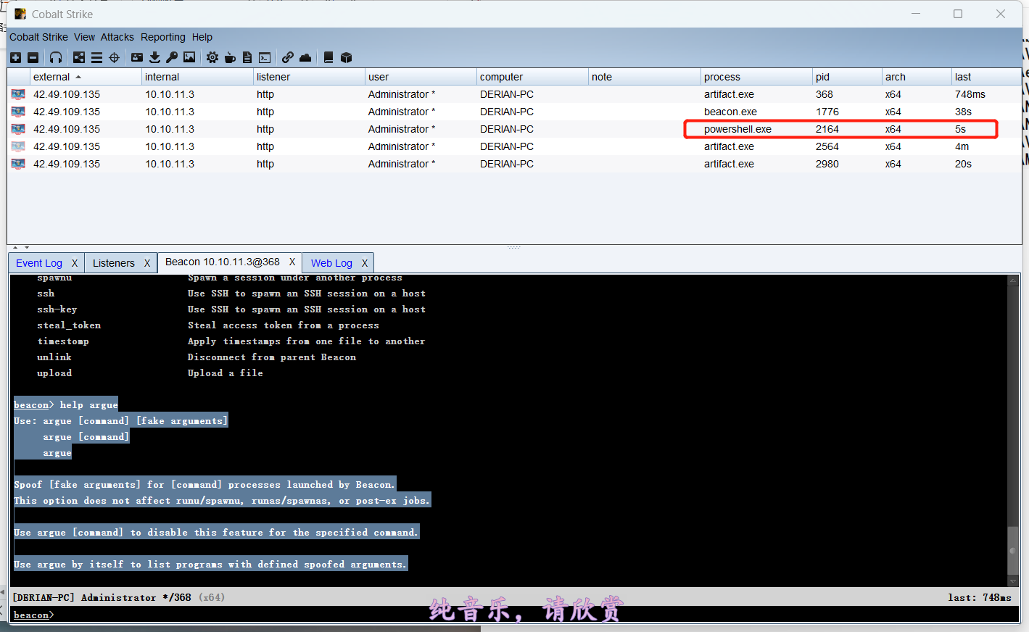Select the Beacon 10.10.11.3@368 tab
The image size is (1029, 632).
[223, 262]
